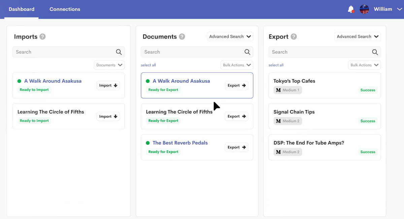The image size is (404, 219).
Task: Click Medium 1 badge on Tokyo's Top Cafes
Action: pyautogui.click(x=288, y=90)
